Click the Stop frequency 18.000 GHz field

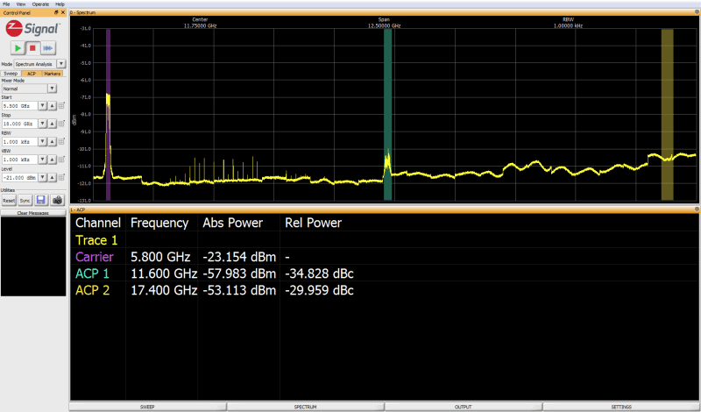(19, 124)
